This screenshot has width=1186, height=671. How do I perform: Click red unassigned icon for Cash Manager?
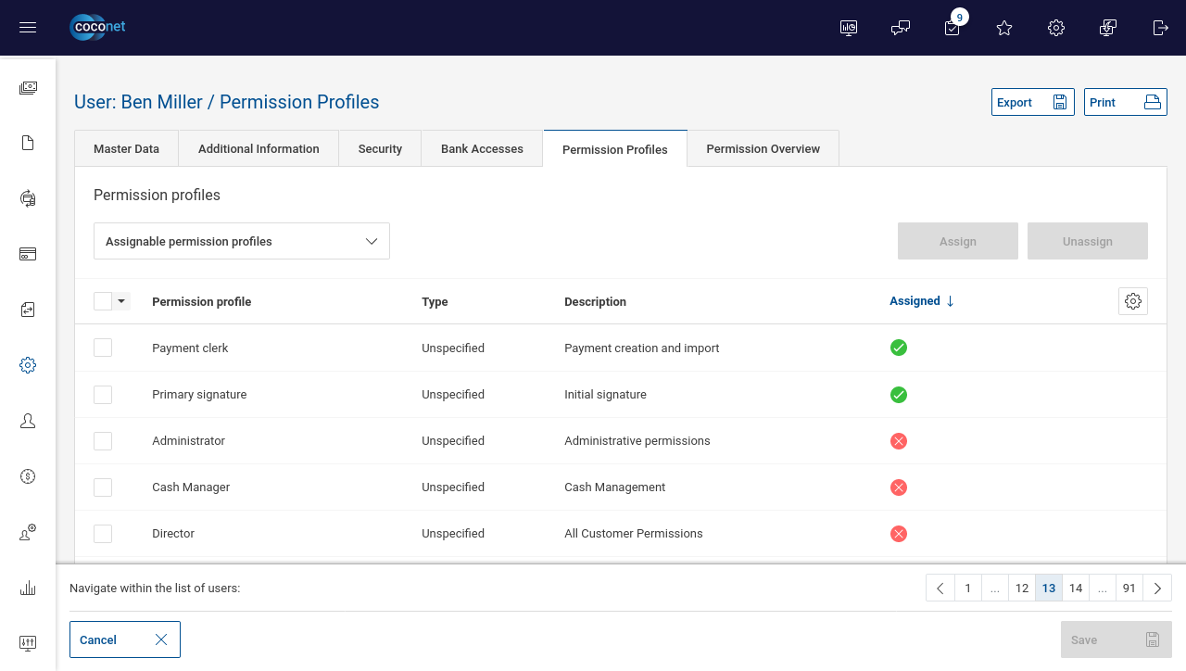(898, 487)
